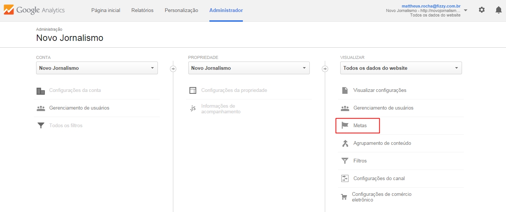
Task: Go to the Relatórios tab
Action: click(x=142, y=11)
